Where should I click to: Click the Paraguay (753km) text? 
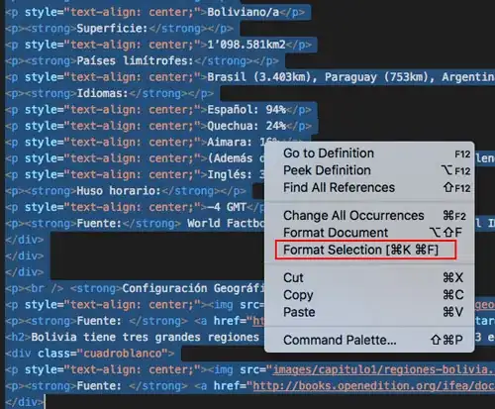click(x=377, y=77)
